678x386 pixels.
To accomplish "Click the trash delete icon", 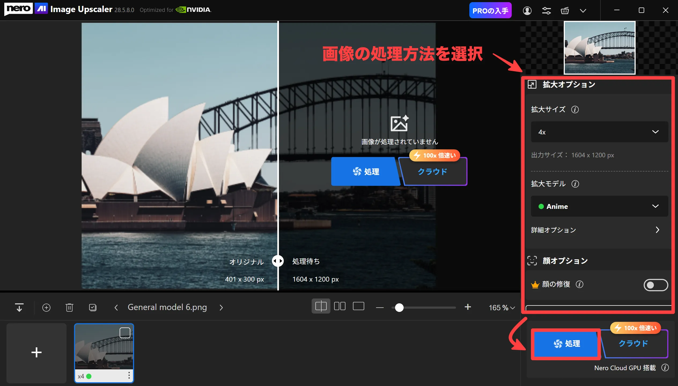I will tap(69, 307).
